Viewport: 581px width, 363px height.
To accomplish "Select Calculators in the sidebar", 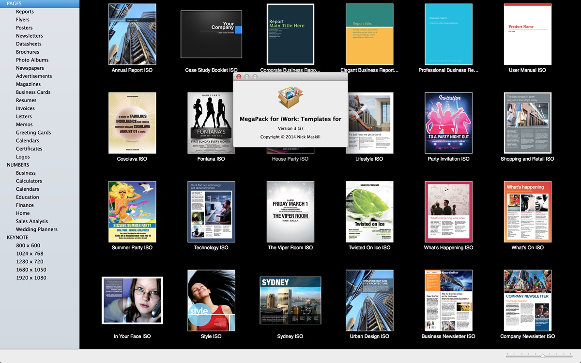I will pyautogui.click(x=29, y=181).
